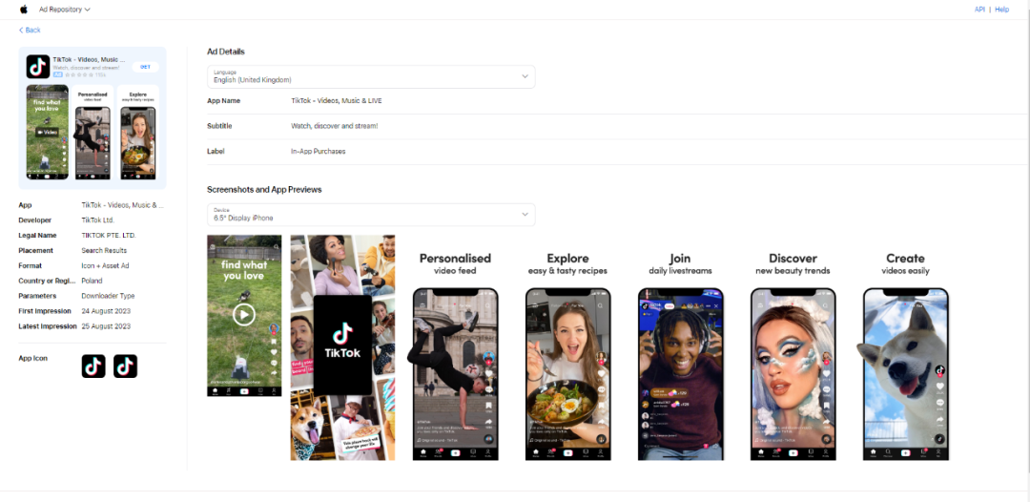Click the small 'find what you love' preview in the ad card
This screenshot has width=1030, height=502.
pyautogui.click(x=48, y=132)
